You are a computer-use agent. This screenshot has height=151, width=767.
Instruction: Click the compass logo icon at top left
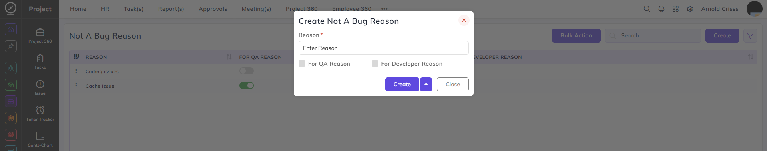pyautogui.click(x=10, y=8)
